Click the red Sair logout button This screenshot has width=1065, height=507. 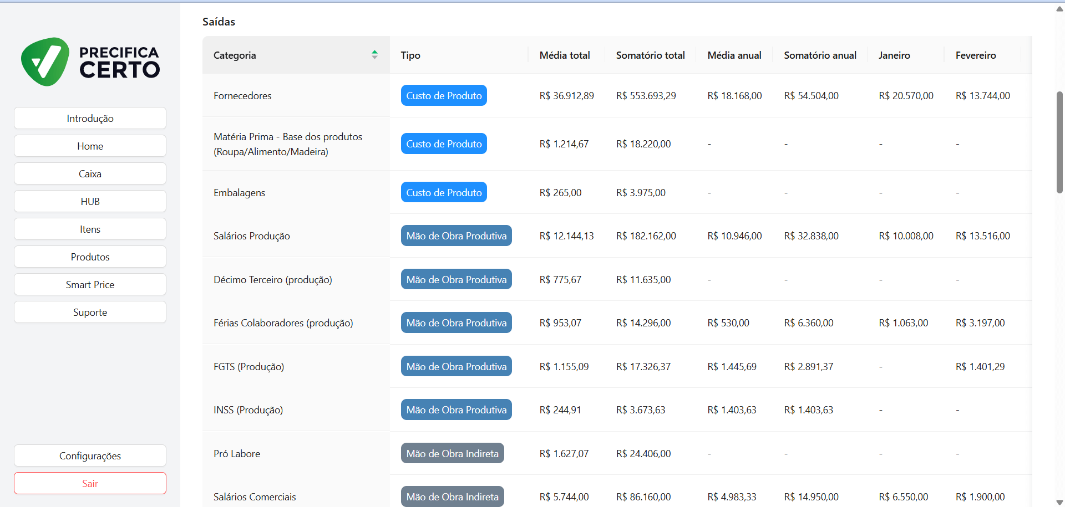90,484
